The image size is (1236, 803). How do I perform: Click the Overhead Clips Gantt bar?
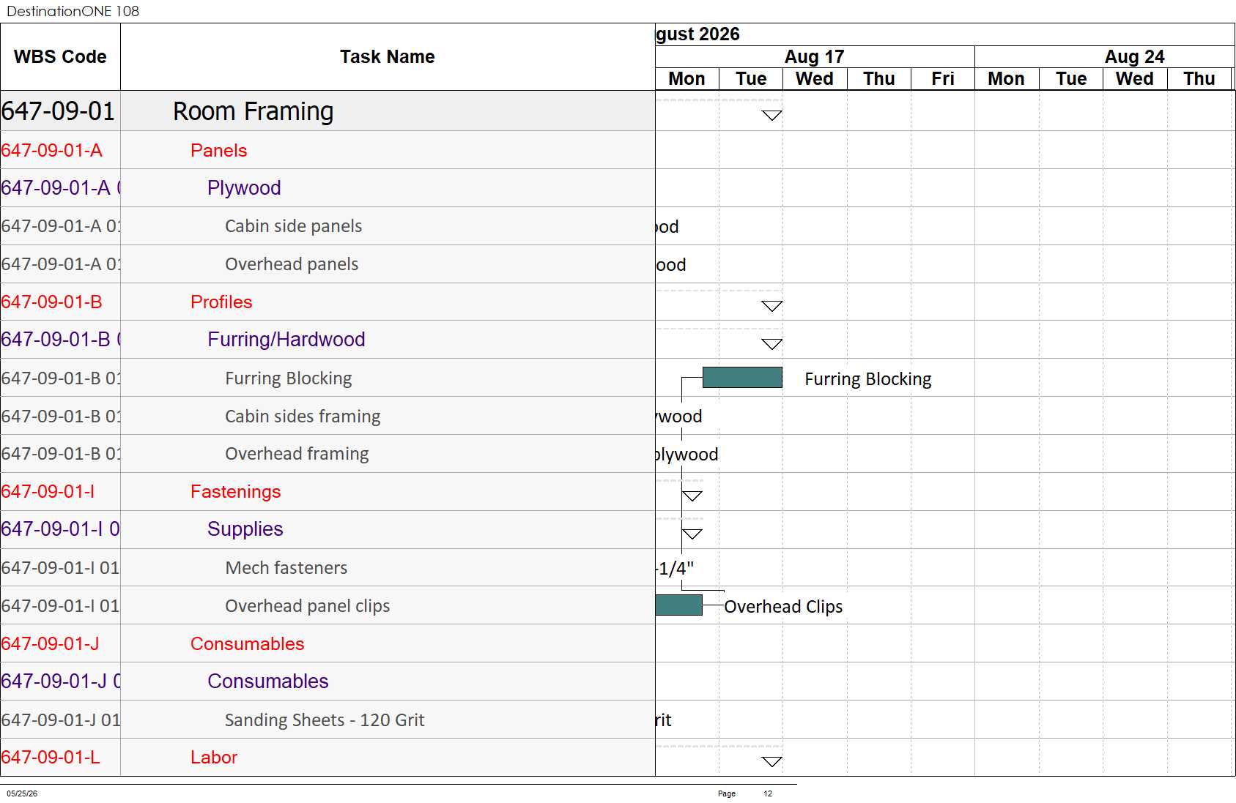[678, 605]
